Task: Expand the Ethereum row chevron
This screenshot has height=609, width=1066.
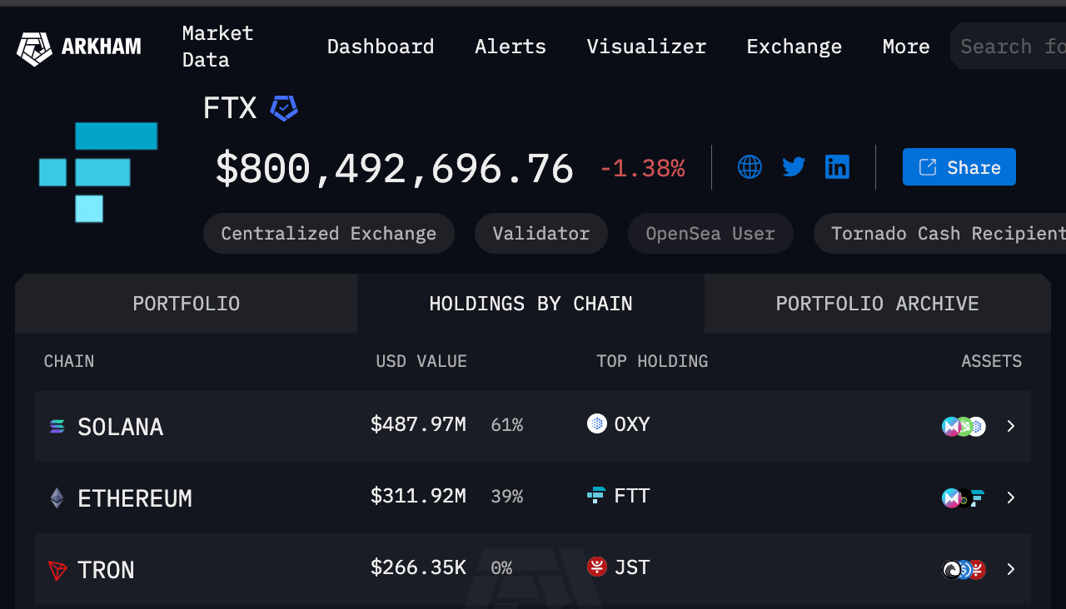Action: coord(1010,498)
